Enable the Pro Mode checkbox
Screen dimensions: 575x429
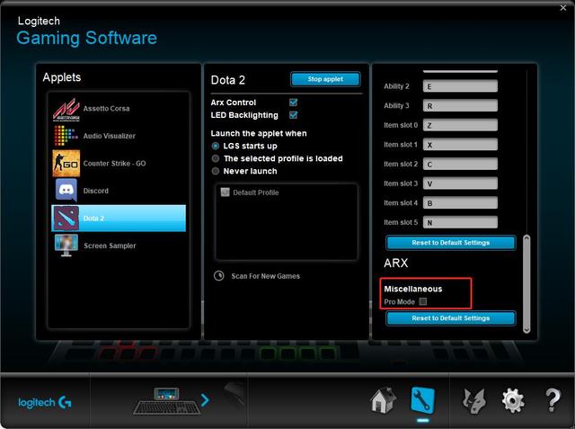pos(423,301)
